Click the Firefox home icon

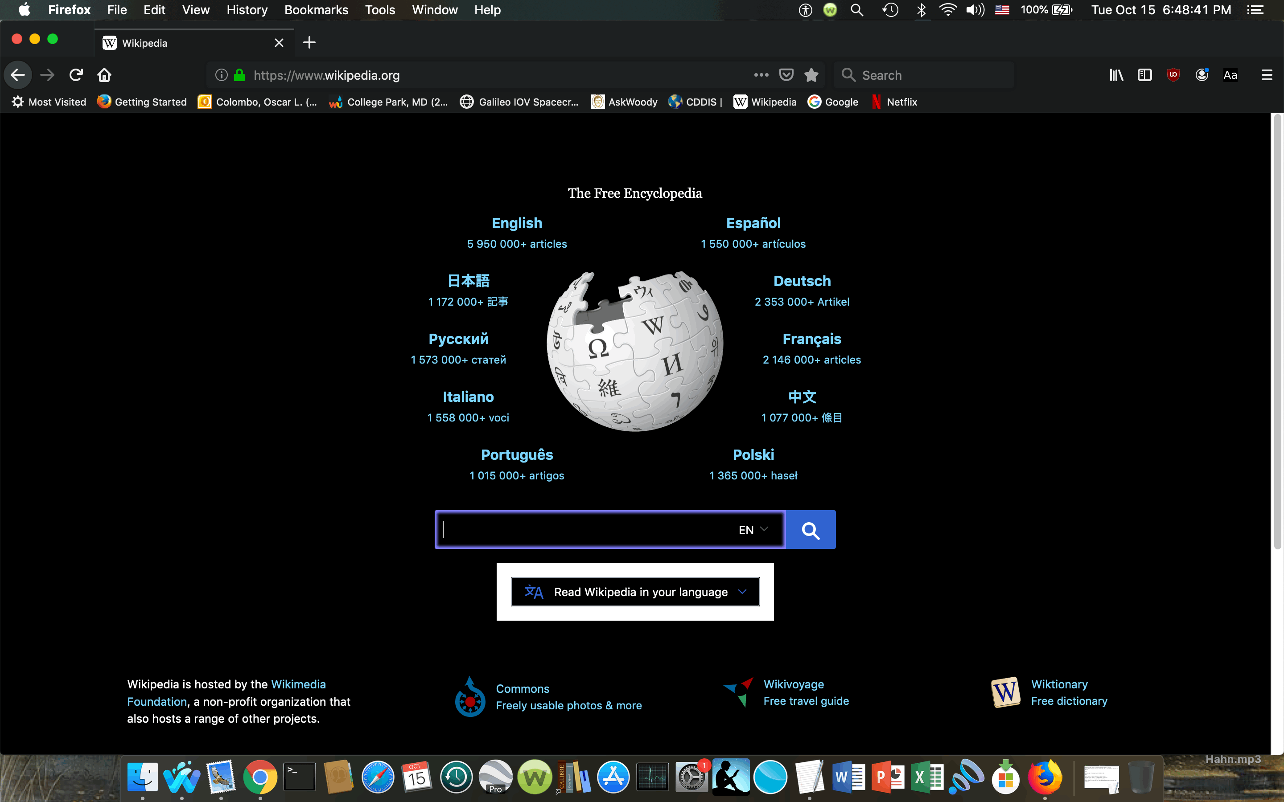pyautogui.click(x=104, y=75)
